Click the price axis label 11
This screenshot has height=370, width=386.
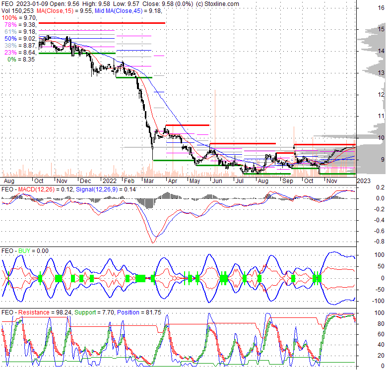(x=381, y=116)
